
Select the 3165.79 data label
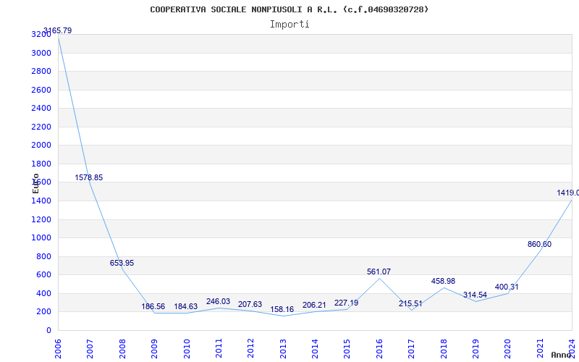coord(58,30)
